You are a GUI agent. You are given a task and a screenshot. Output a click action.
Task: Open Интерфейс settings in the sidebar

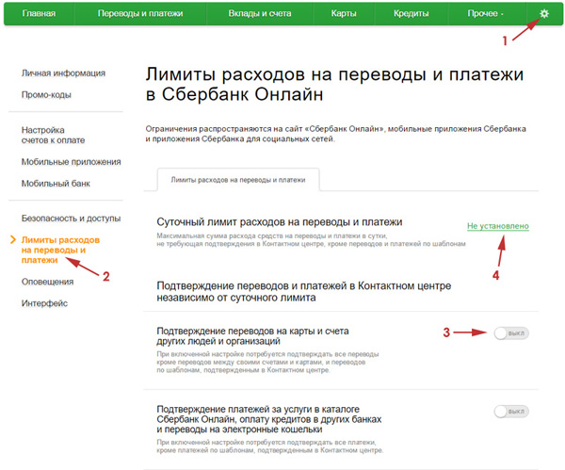(x=46, y=302)
